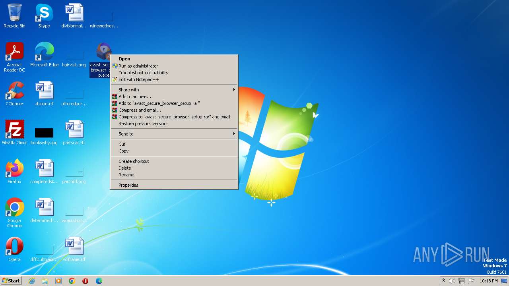509x286 pixels.
Task: Open Windows Media Player taskbar icon
Action: pyautogui.click(x=58, y=281)
